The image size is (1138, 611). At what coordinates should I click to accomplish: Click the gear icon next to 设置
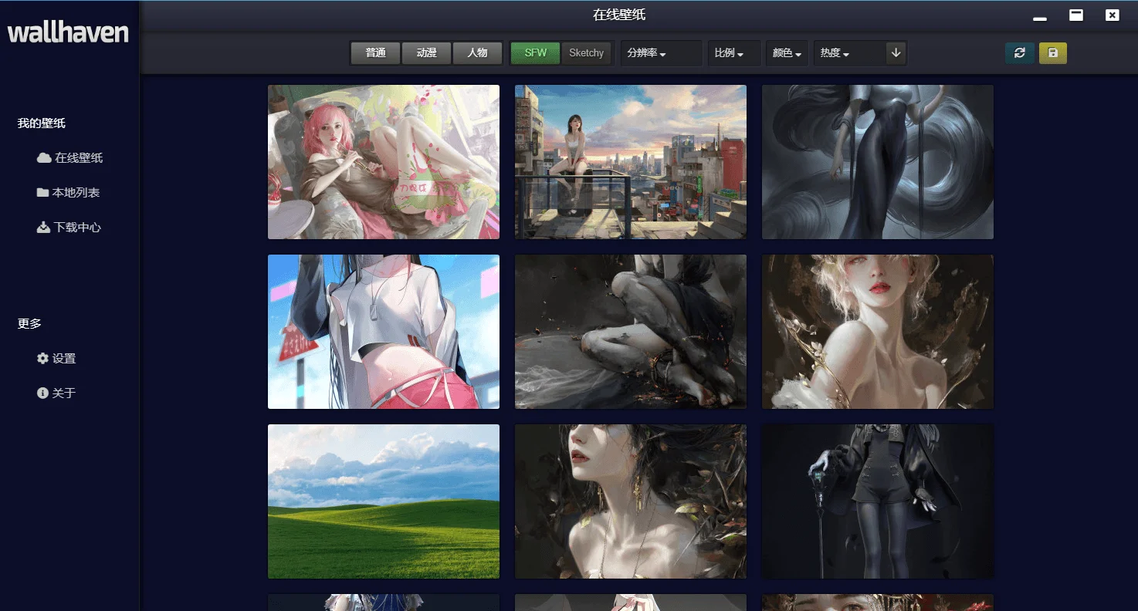point(42,358)
